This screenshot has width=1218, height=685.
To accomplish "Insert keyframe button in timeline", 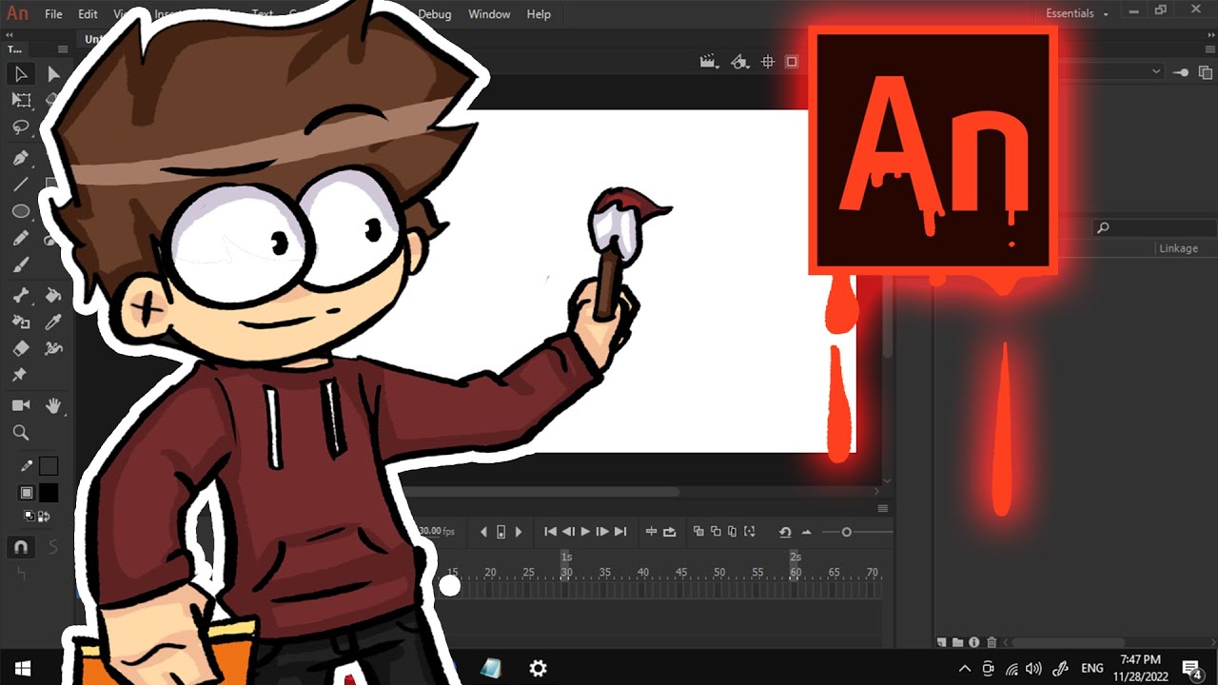I will pos(501,532).
